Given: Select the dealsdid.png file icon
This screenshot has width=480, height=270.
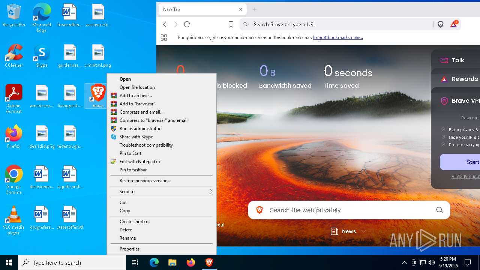Looking at the screenshot, I should [42, 137].
